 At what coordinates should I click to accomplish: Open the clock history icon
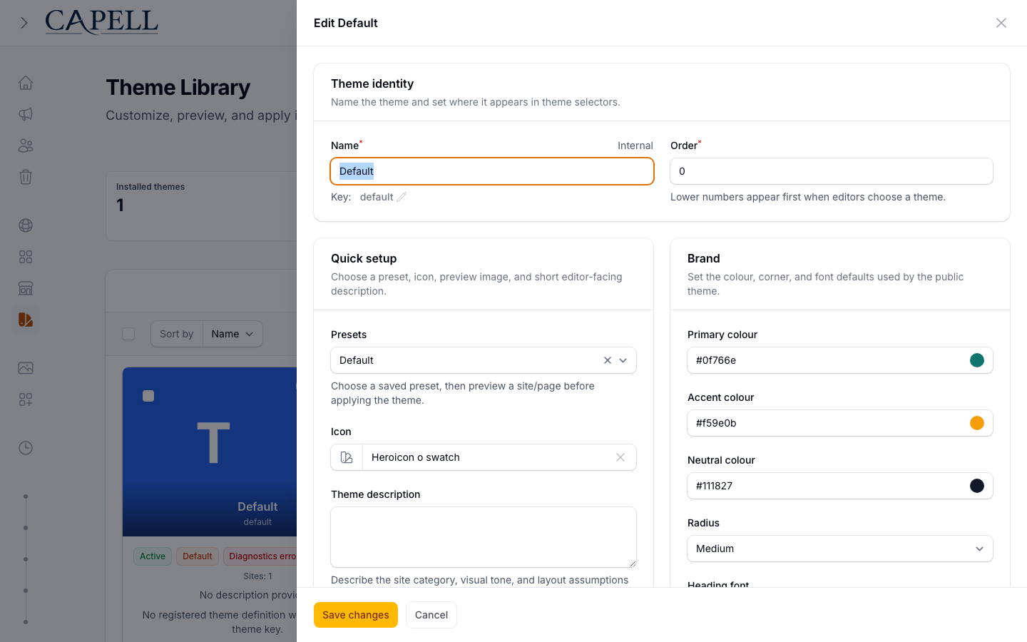click(x=26, y=448)
